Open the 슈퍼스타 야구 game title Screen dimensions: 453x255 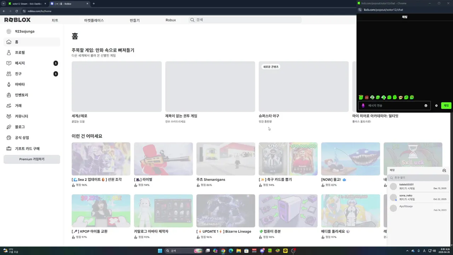(x=269, y=116)
